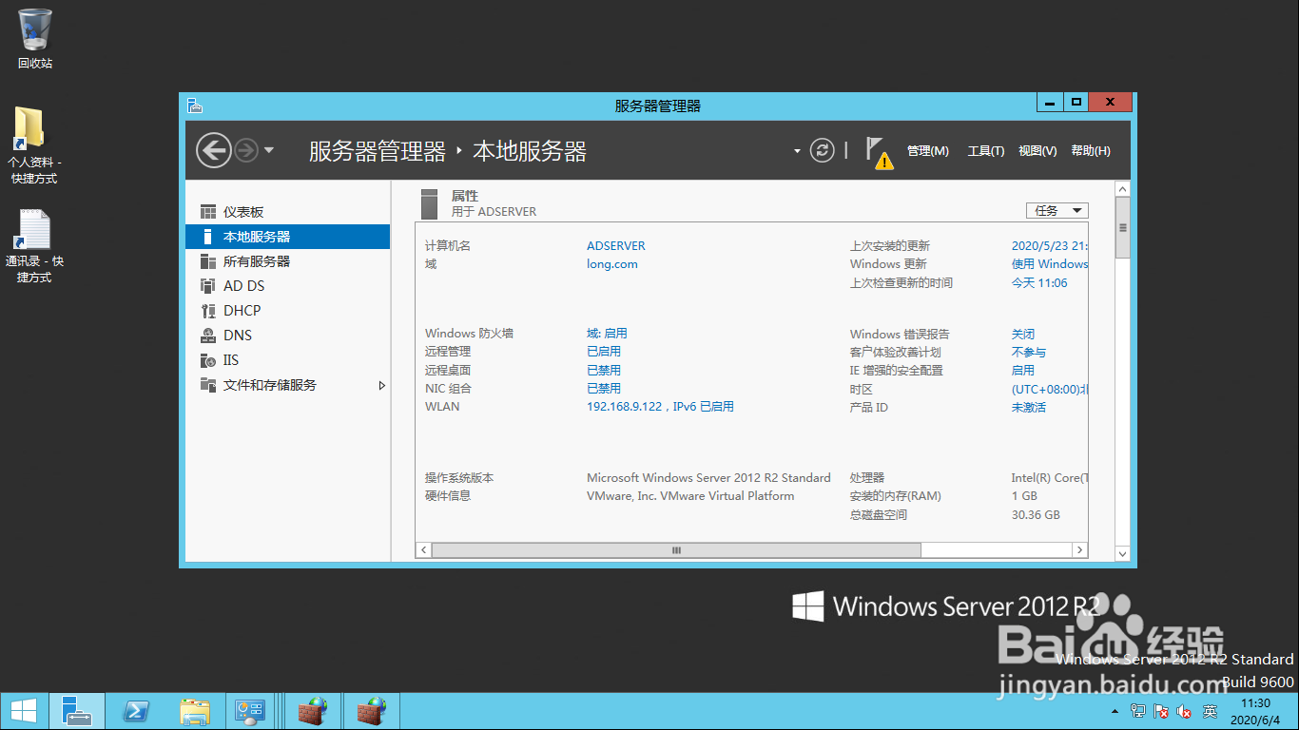
Task: Click the horizontal scrollbar right arrow
Action: tap(1079, 549)
